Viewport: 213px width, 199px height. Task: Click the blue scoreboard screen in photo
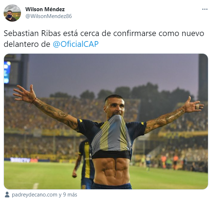click(x=7, y=72)
